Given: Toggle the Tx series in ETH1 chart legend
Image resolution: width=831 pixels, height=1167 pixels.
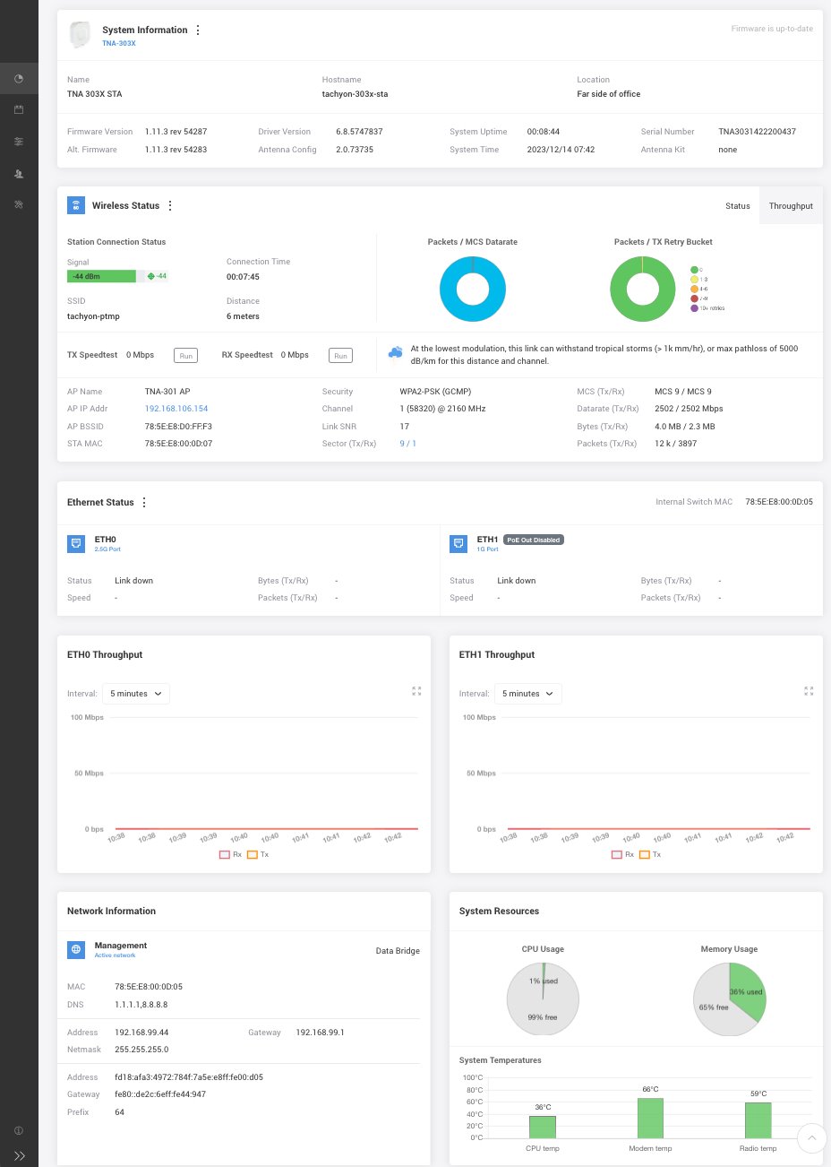Looking at the screenshot, I should pyautogui.click(x=650, y=855).
